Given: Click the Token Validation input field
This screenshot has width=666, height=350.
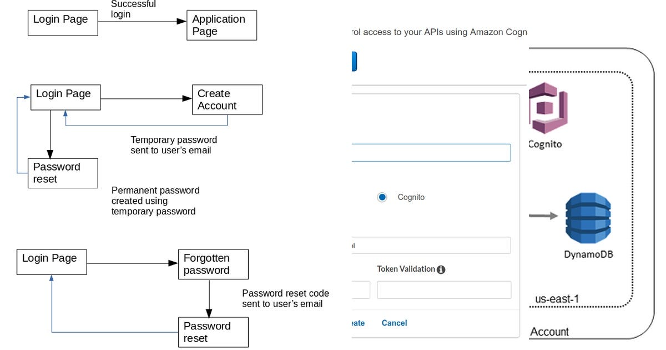Looking at the screenshot, I should pyautogui.click(x=444, y=289).
